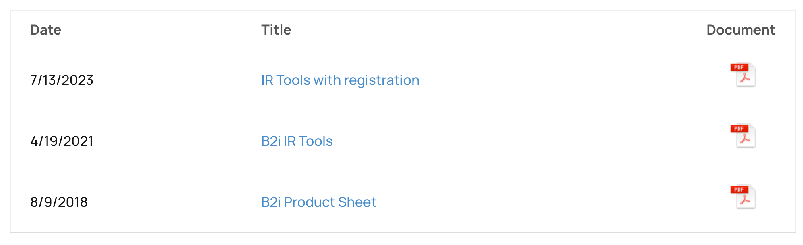Click the date 8/9/2018

tap(59, 202)
